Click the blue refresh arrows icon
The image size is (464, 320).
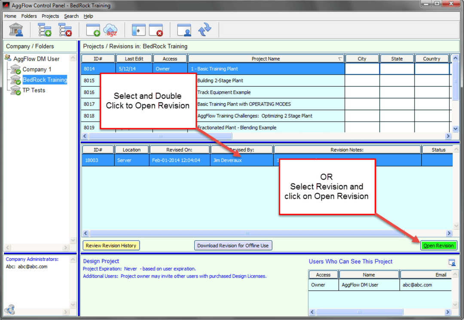pyautogui.click(x=205, y=30)
